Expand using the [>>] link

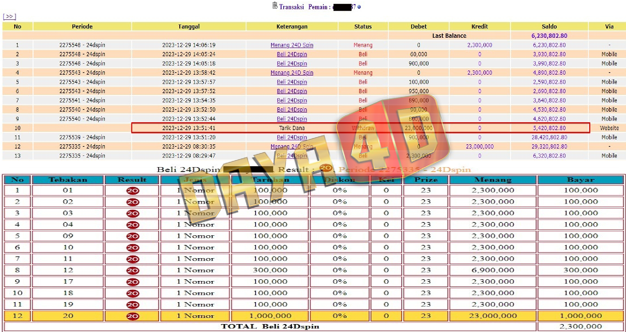tap(9, 17)
